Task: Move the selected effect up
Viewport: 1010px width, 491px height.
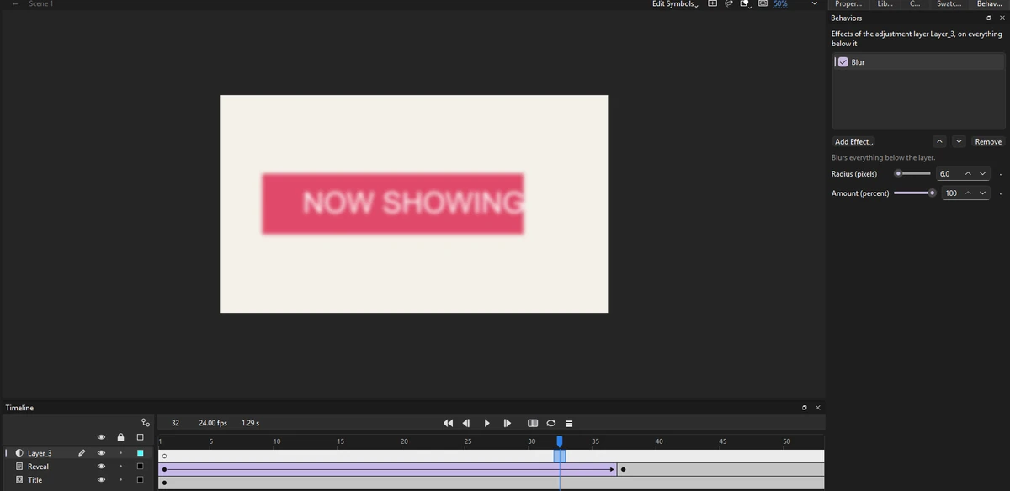Action: pos(940,141)
